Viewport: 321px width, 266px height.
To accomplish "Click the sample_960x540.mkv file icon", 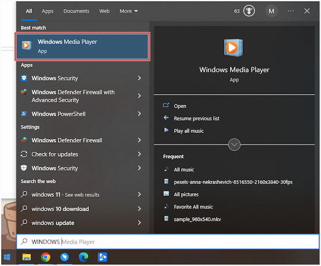I will coord(166,218).
